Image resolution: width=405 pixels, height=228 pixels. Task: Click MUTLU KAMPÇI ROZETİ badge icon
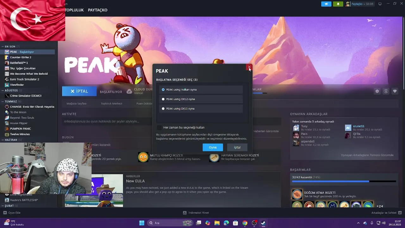[143, 157]
